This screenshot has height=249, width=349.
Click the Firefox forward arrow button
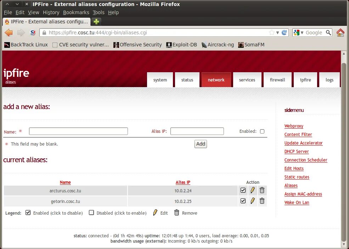(21, 33)
